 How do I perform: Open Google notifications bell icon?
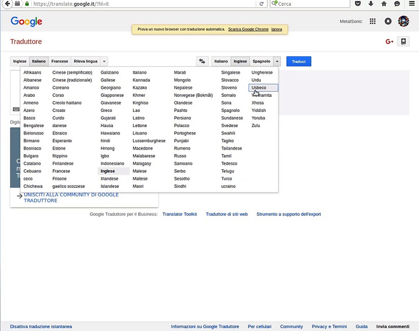click(388, 21)
